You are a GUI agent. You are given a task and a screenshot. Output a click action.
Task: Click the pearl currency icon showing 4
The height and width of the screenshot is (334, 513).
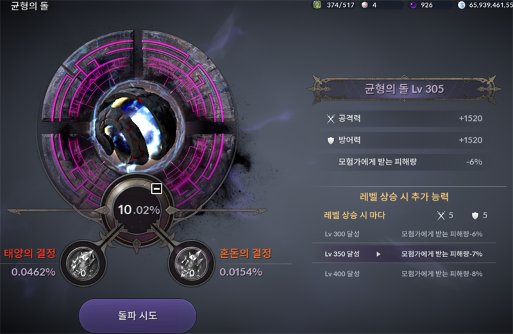pos(365,5)
